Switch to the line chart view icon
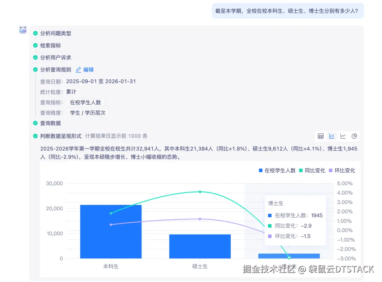This screenshot has width=382, height=282. click(x=343, y=136)
